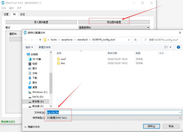Click the sidebar vertical scrollbar thumb
183x132 pixels.
[51, 83]
